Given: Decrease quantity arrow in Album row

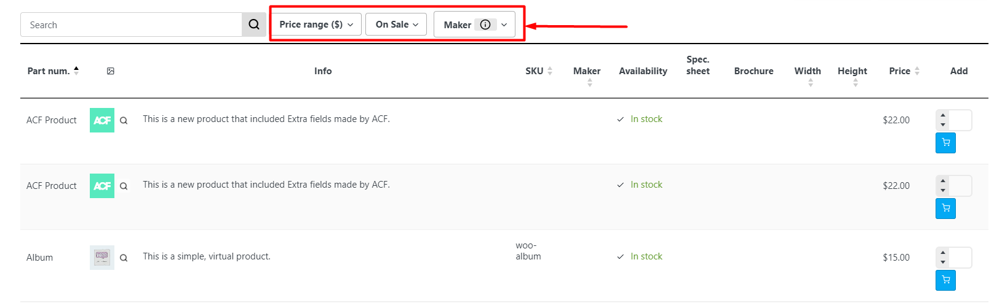Looking at the screenshot, I should point(943,263).
